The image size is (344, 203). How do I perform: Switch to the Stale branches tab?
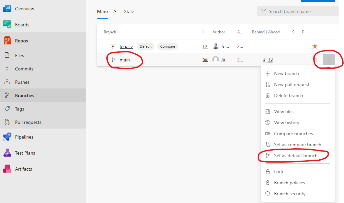pos(129,11)
